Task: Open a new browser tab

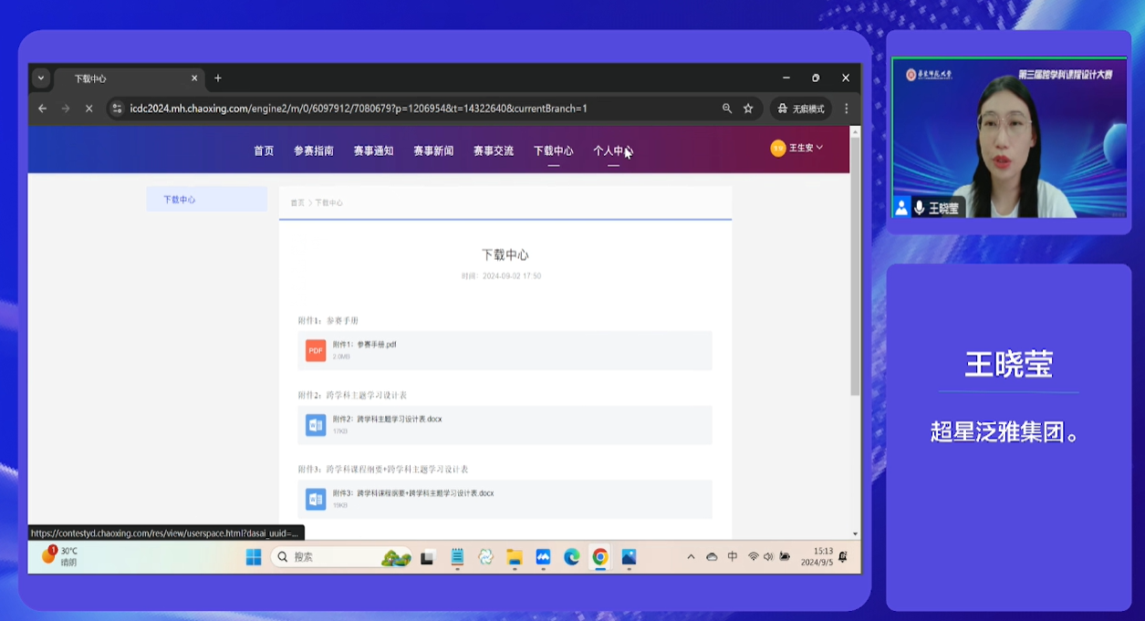Action: click(x=218, y=78)
